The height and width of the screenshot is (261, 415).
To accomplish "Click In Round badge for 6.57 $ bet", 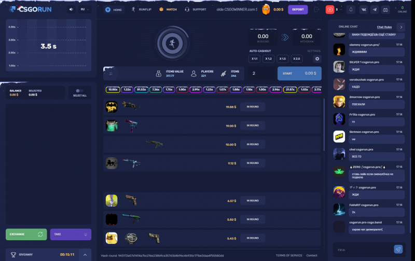I will (253, 201).
